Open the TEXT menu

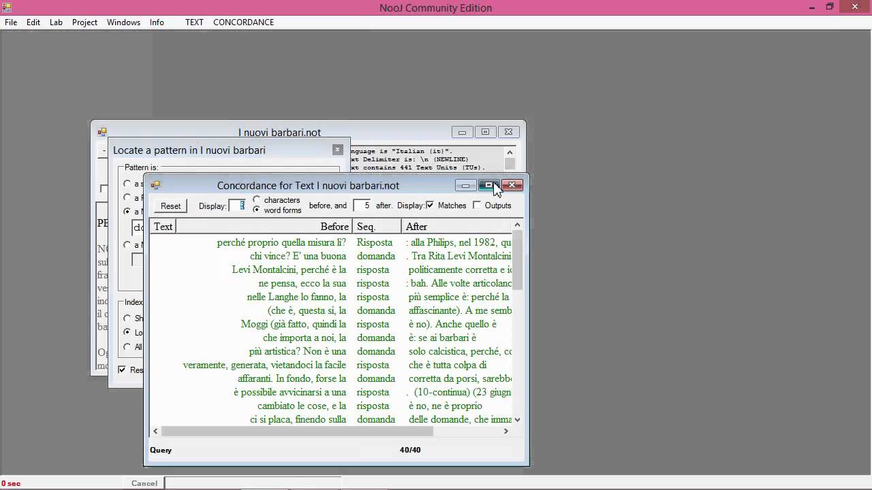coord(194,22)
